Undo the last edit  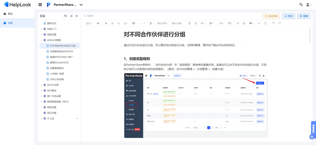pos(273,23)
